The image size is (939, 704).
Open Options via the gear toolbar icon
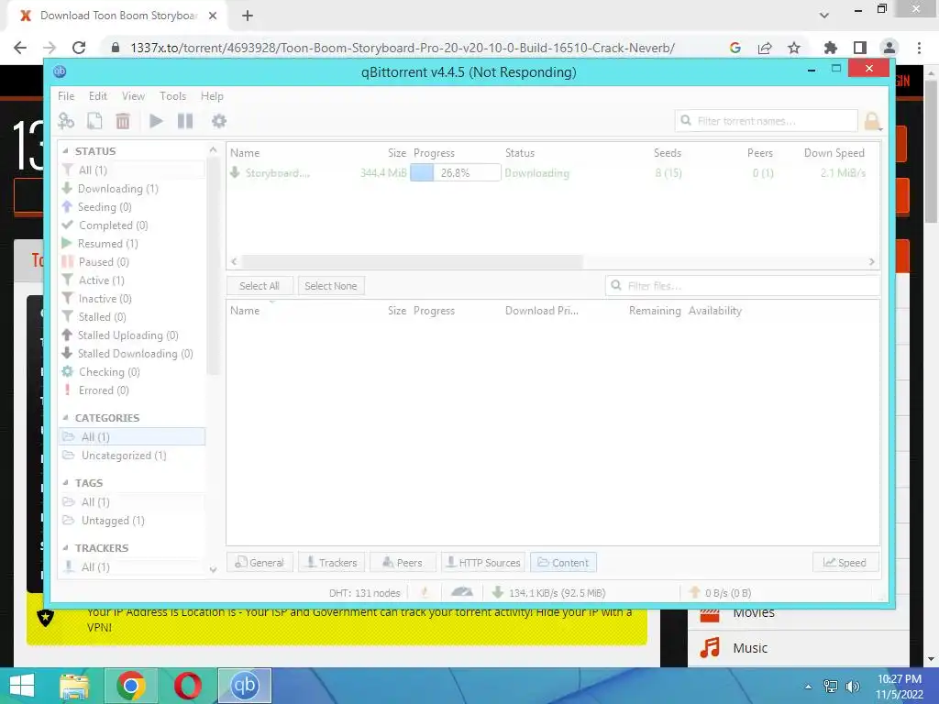219,121
